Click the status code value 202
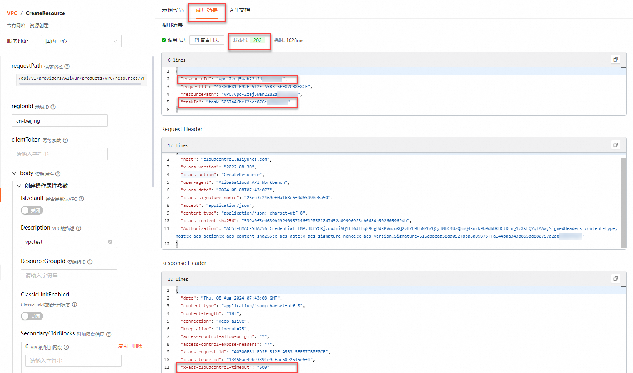This screenshot has height=373, width=633. click(x=257, y=40)
